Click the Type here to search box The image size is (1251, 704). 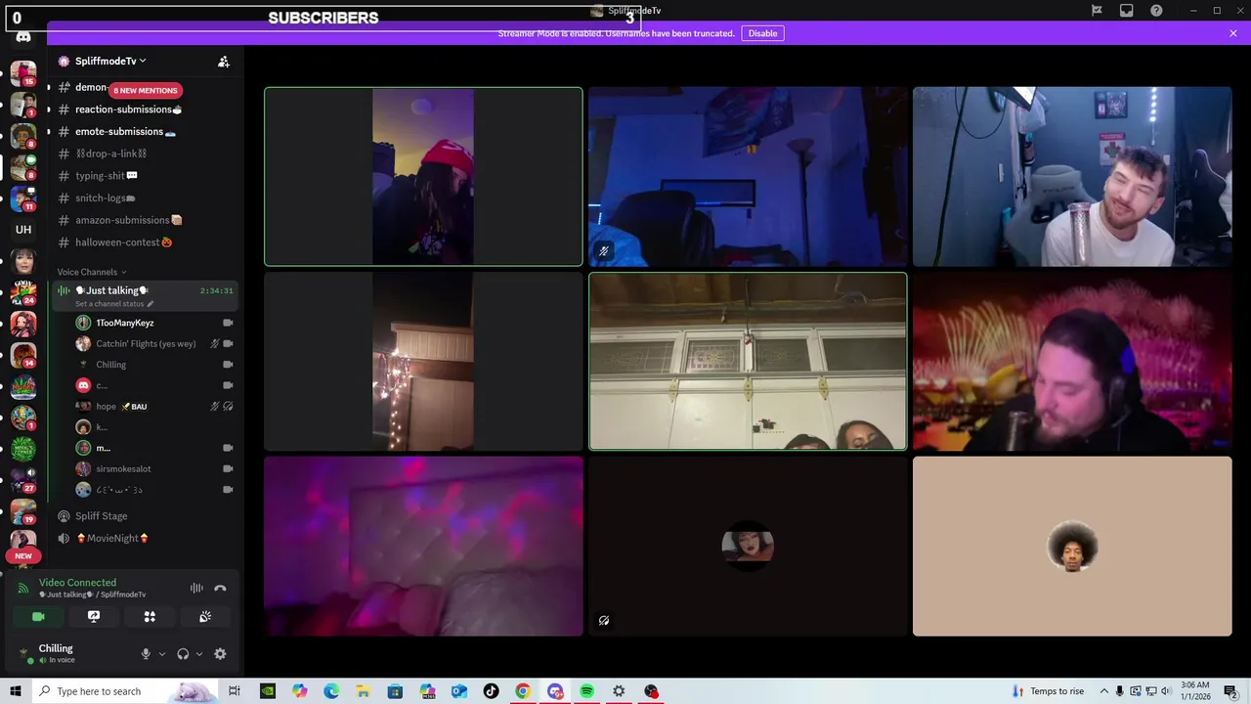125,691
